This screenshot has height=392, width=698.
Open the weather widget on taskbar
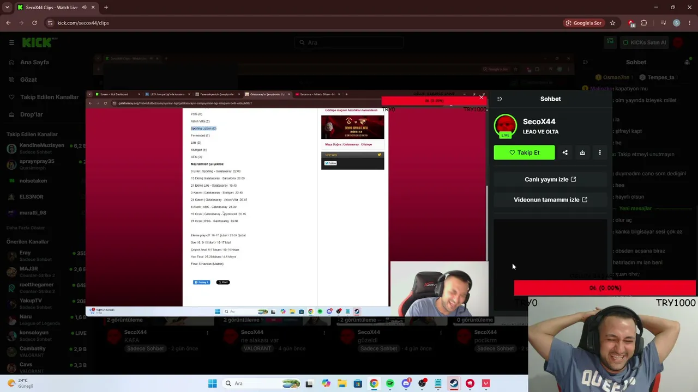21,383
